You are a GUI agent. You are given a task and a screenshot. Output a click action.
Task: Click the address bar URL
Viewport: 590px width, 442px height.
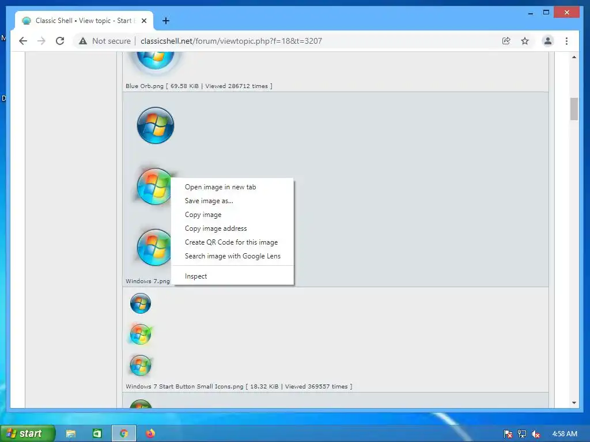pos(231,41)
